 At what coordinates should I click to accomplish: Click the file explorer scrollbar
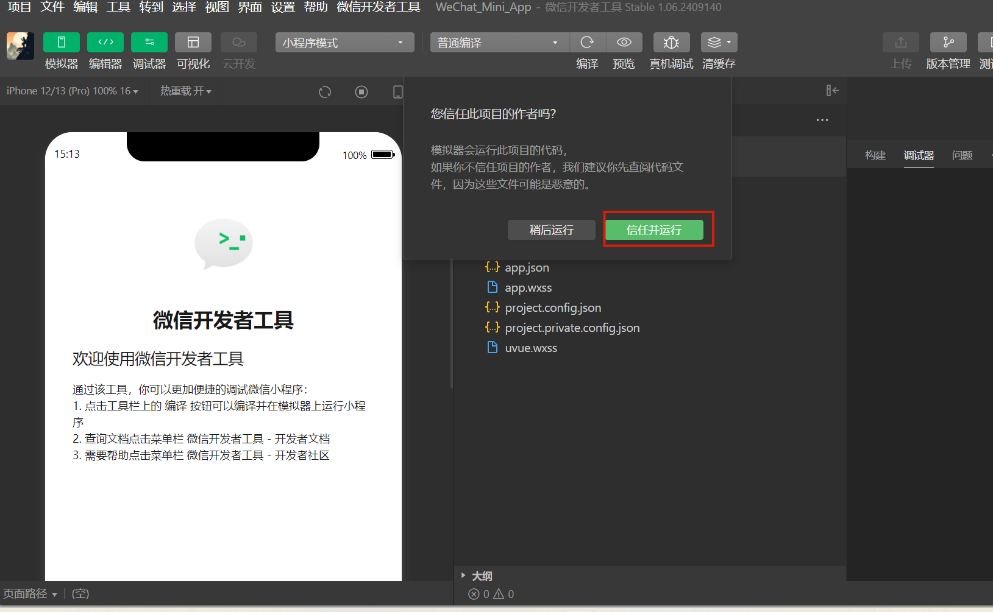point(452,323)
